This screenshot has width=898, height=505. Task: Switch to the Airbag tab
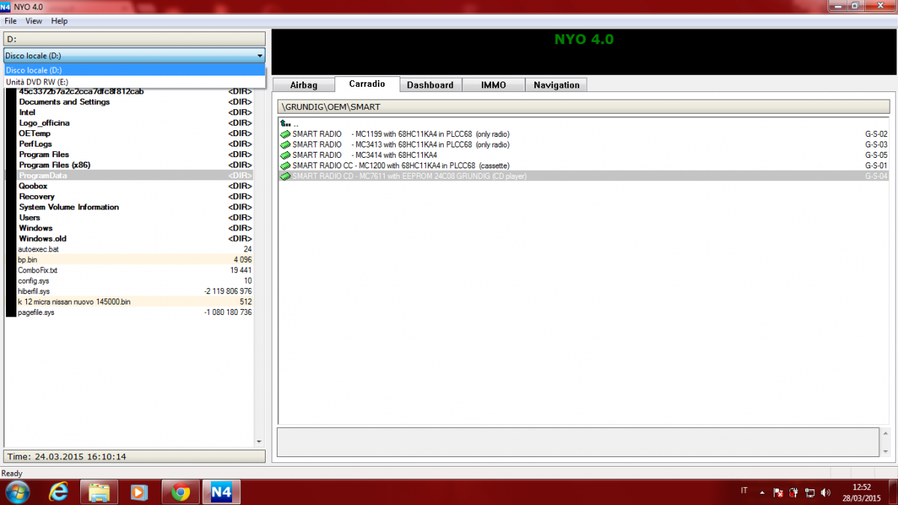coord(304,85)
